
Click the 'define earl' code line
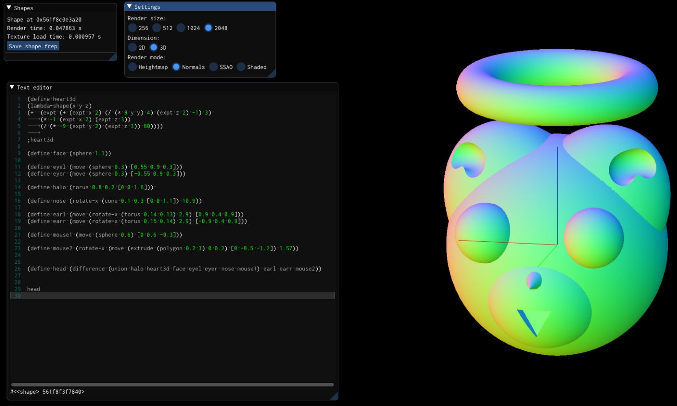coord(136,215)
